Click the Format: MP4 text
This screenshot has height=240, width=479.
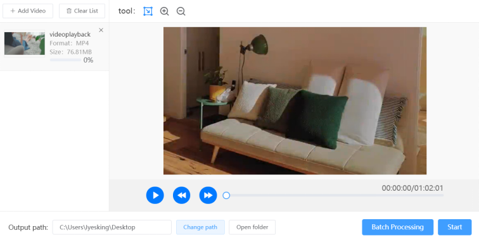point(69,43)
